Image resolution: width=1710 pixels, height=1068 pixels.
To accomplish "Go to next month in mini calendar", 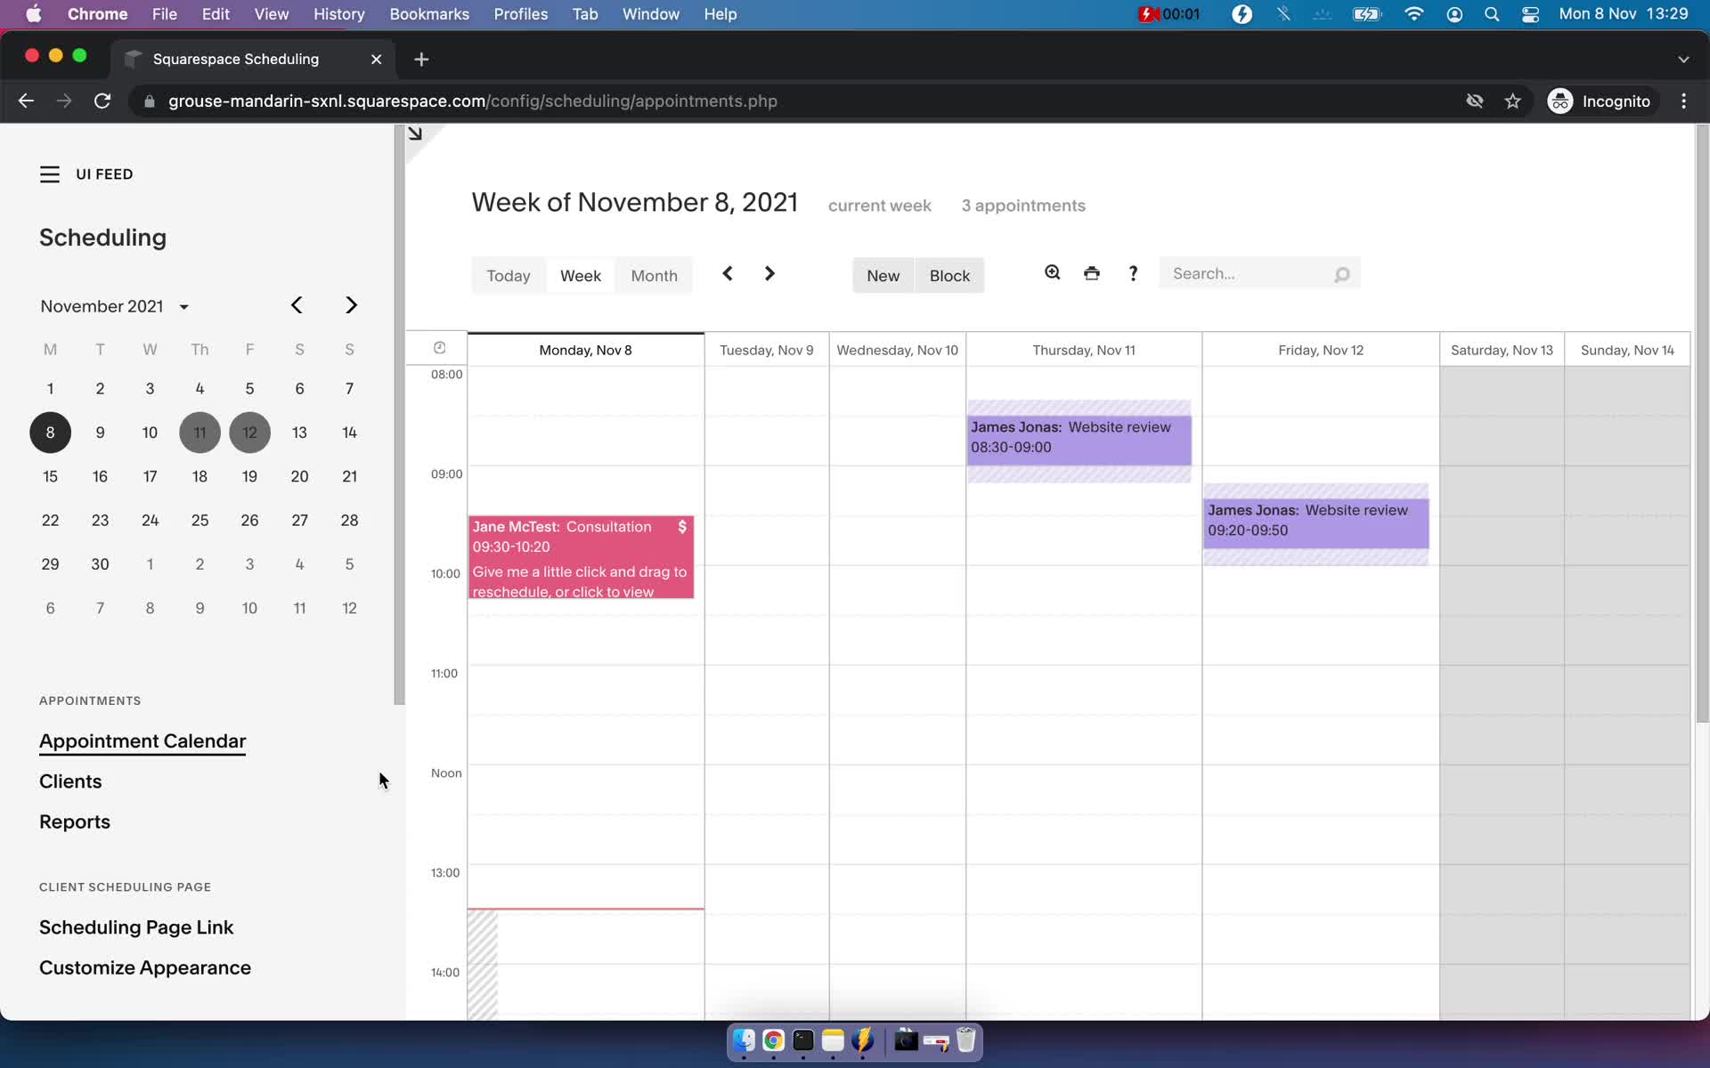I will (x=351, y=305).
